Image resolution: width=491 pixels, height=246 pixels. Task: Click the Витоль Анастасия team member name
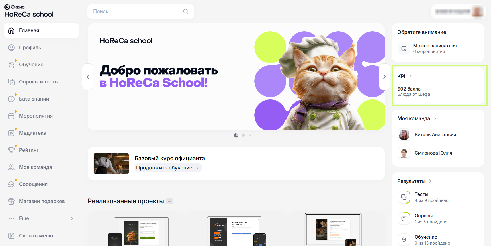[435, 134]
